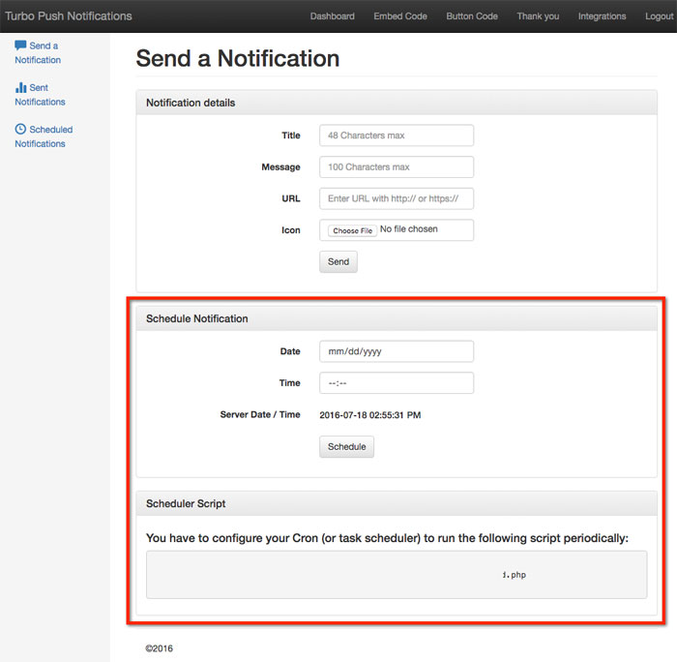The image size is (677, 662).
Task: Click the Schedule button
Action: 346,446
